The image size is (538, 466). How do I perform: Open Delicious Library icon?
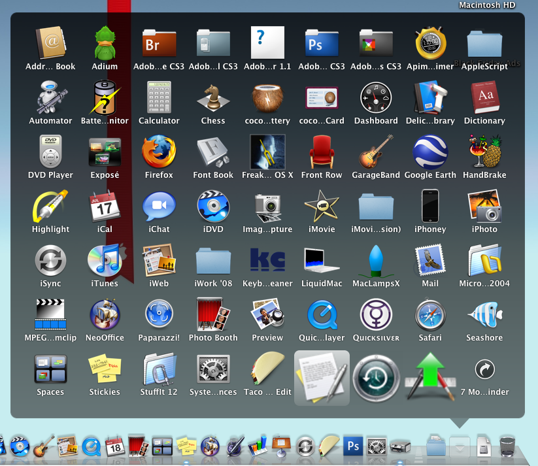pyautogui.click(x=430, y=97)
